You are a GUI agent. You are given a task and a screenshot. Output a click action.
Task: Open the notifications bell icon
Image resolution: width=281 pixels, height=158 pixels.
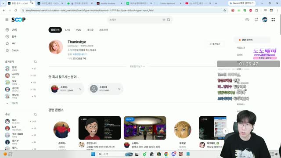[x=256, y=19]
